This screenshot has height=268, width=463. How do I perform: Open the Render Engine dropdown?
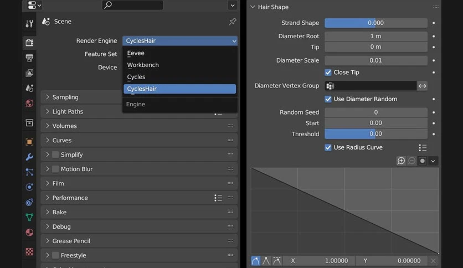pos(180,41)
